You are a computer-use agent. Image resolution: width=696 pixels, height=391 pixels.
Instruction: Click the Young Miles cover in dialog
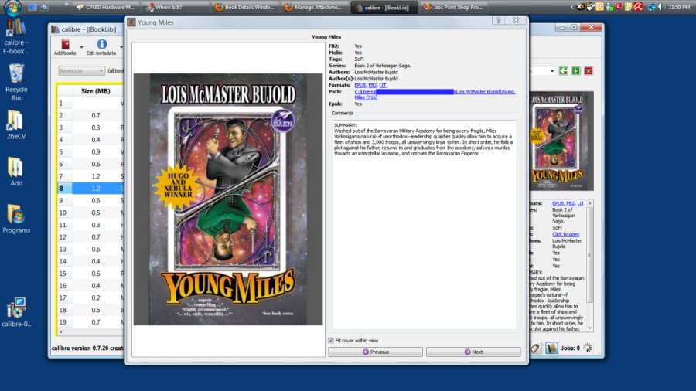228,199
